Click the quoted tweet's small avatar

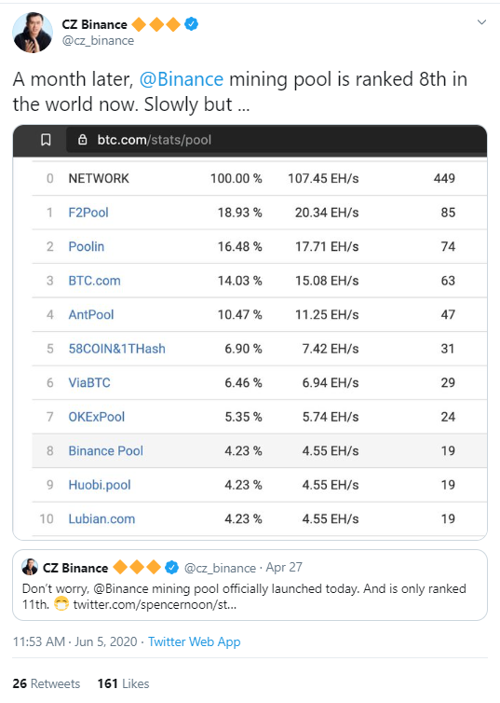pyautogui.click(x=30, y=567)
